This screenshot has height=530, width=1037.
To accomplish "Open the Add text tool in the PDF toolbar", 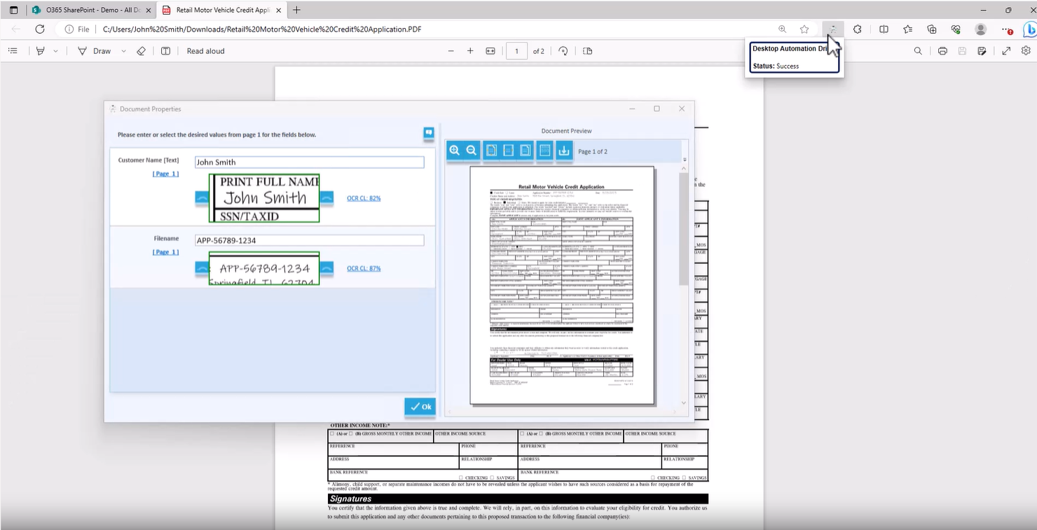I will (x=165, y=50).
